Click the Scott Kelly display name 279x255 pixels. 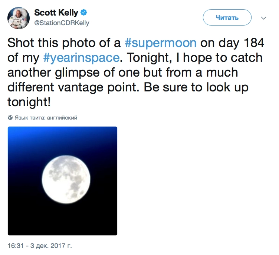click(56, 13)
